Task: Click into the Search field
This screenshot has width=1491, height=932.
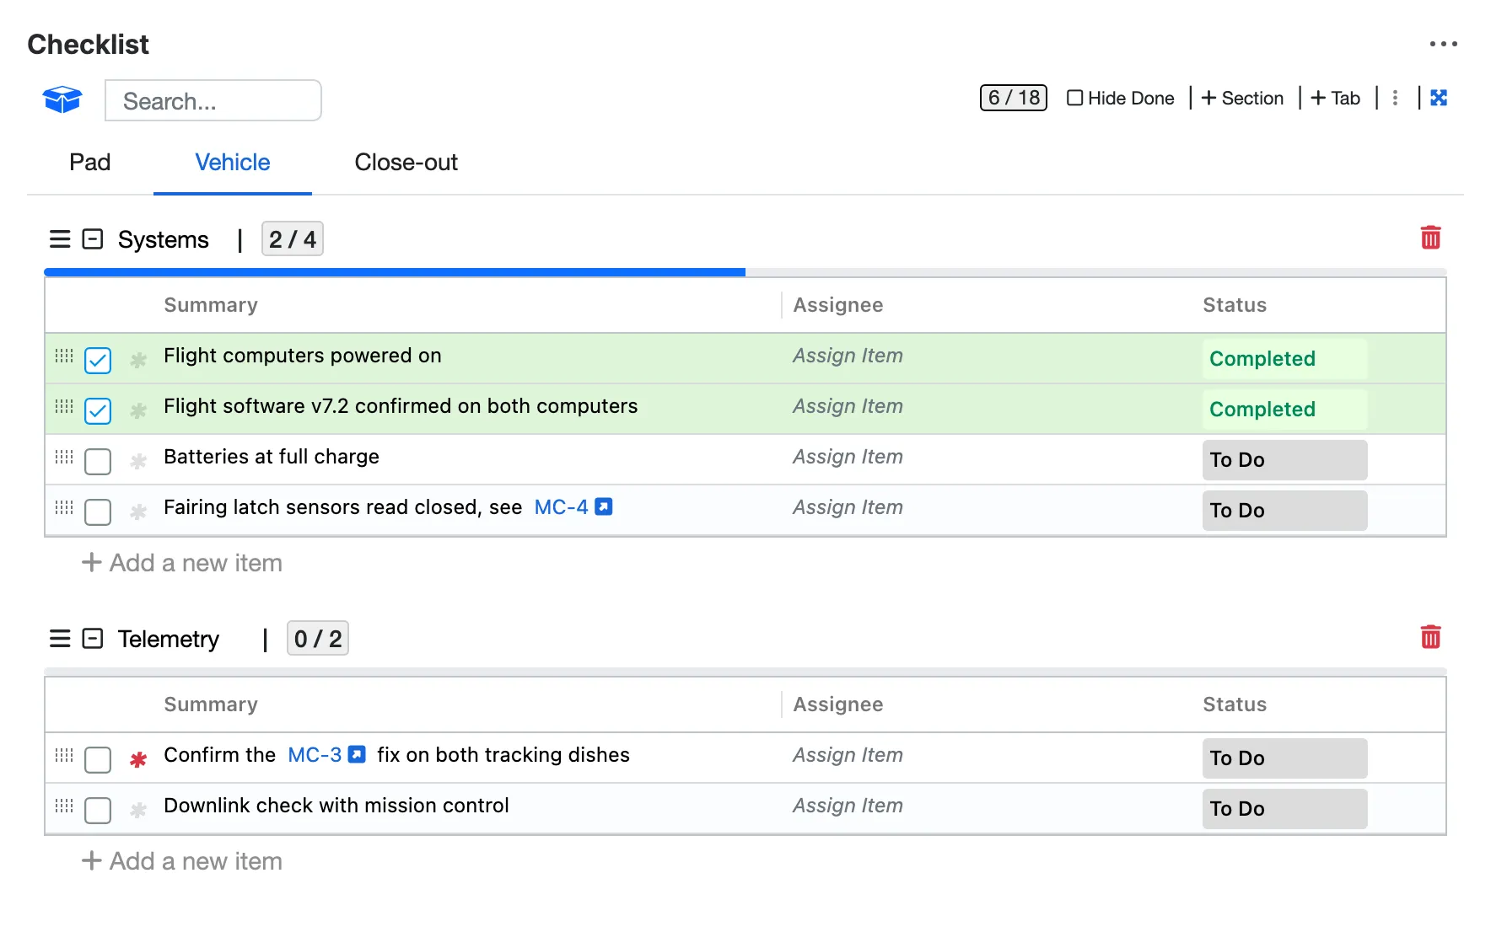Action: (x=213, y=101)
